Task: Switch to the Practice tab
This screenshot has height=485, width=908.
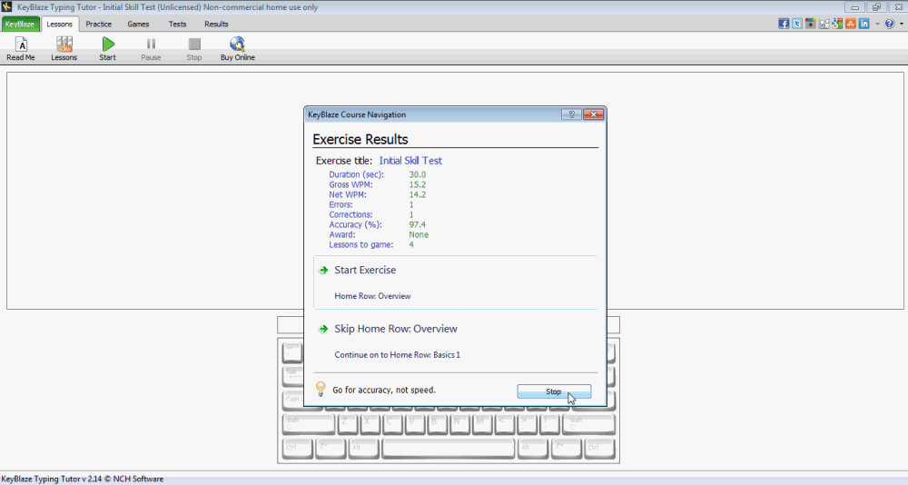Action: click(98, 25)
